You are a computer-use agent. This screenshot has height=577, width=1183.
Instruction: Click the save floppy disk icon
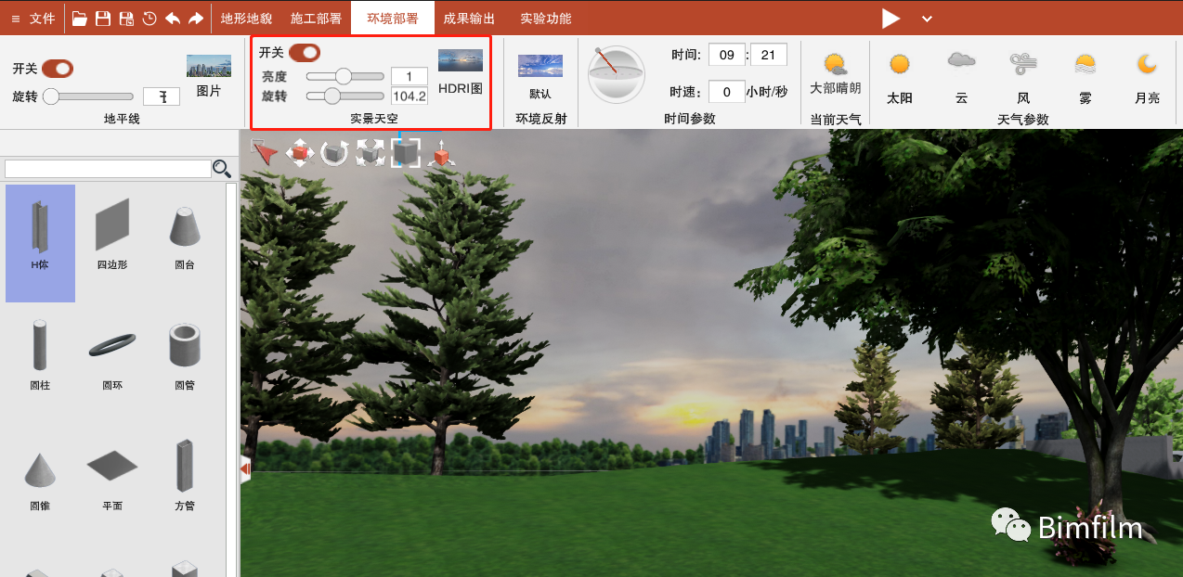(103, 19)
